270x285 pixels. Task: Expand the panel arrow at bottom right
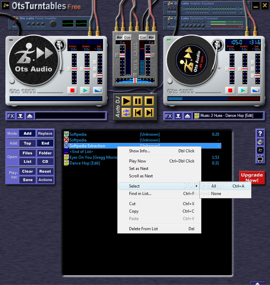coord(257,283)
